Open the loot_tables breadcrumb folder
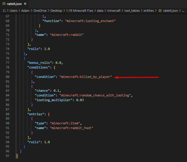Screen dimensions: 187x162 point(132,11)
